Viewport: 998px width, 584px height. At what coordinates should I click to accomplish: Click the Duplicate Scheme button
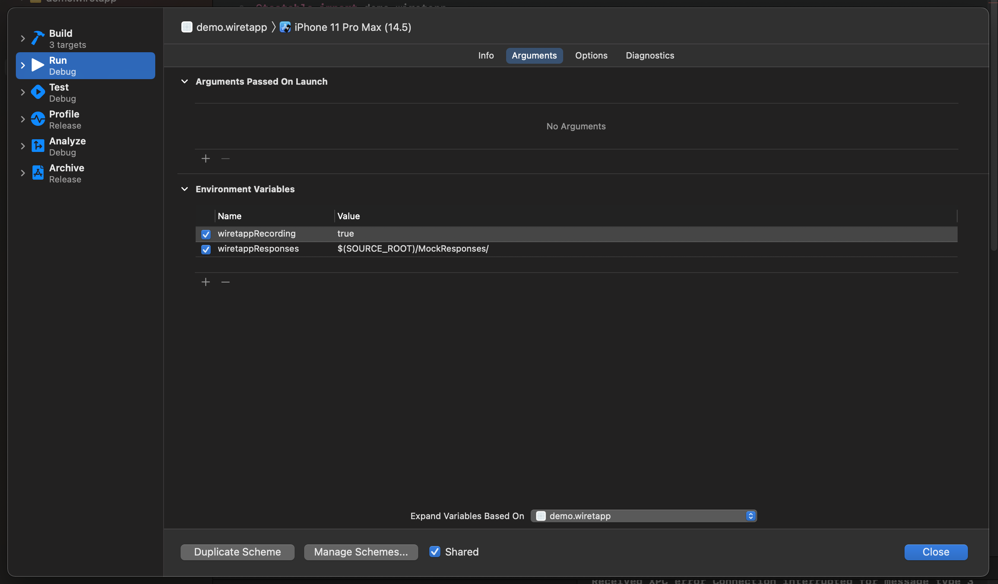(237, 552)
